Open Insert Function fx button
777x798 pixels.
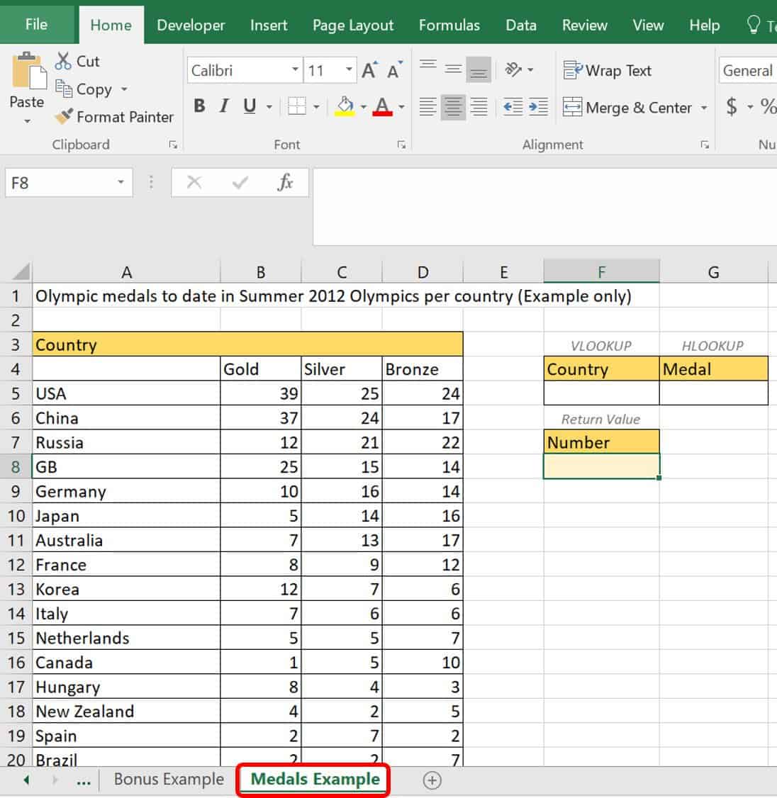coord(285,182)
